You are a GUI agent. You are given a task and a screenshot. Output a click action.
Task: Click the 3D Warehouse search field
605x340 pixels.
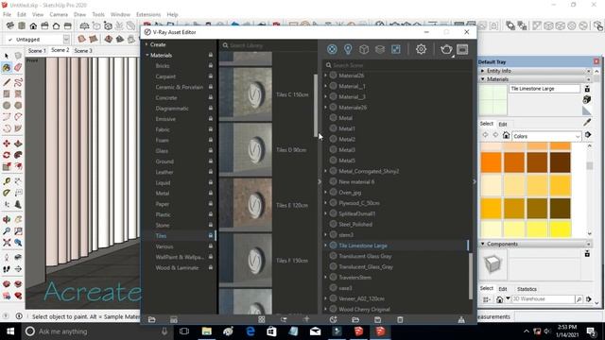coord(543,298)
